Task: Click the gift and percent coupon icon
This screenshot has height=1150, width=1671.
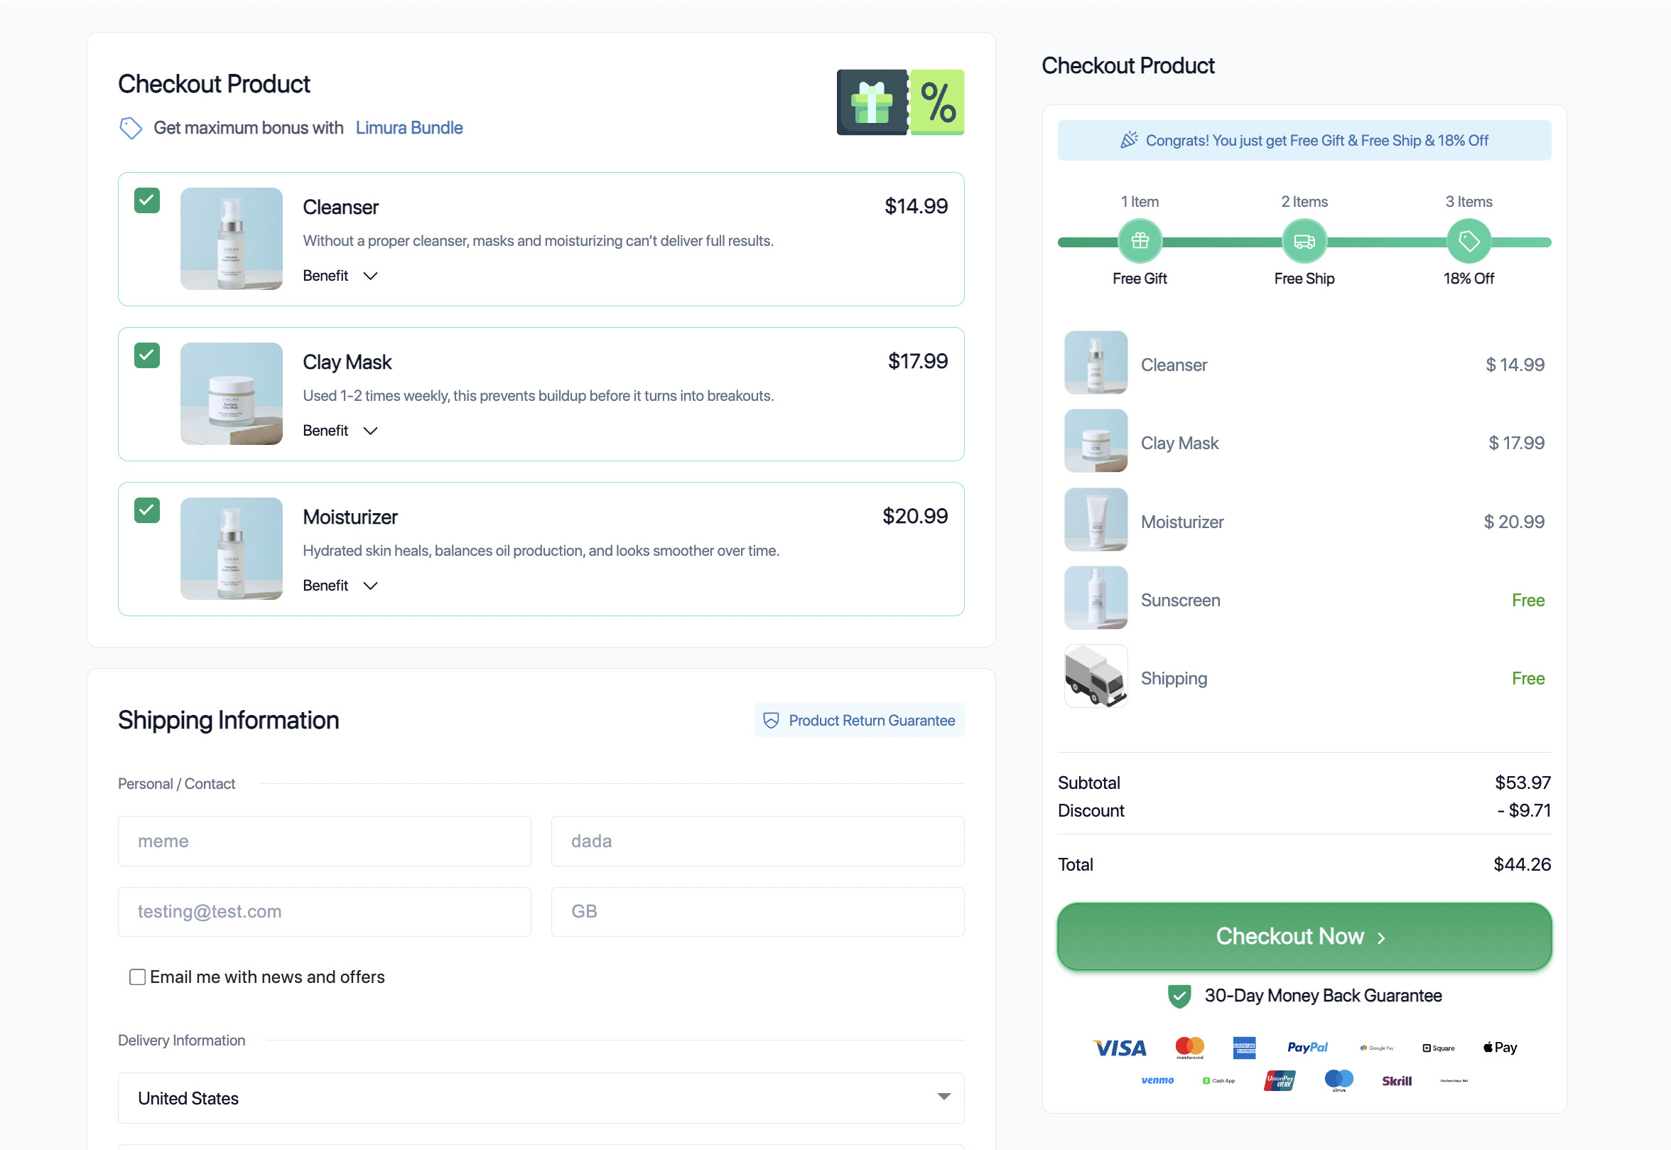Action: click(x=899, y=102)
